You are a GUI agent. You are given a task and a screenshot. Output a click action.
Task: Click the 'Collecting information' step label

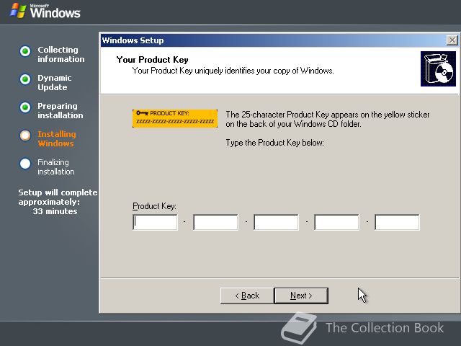coord(61,55)
